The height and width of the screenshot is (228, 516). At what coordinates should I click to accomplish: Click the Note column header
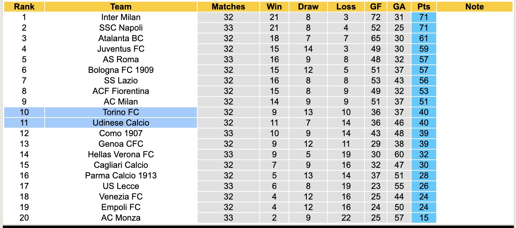click(474, 7)
